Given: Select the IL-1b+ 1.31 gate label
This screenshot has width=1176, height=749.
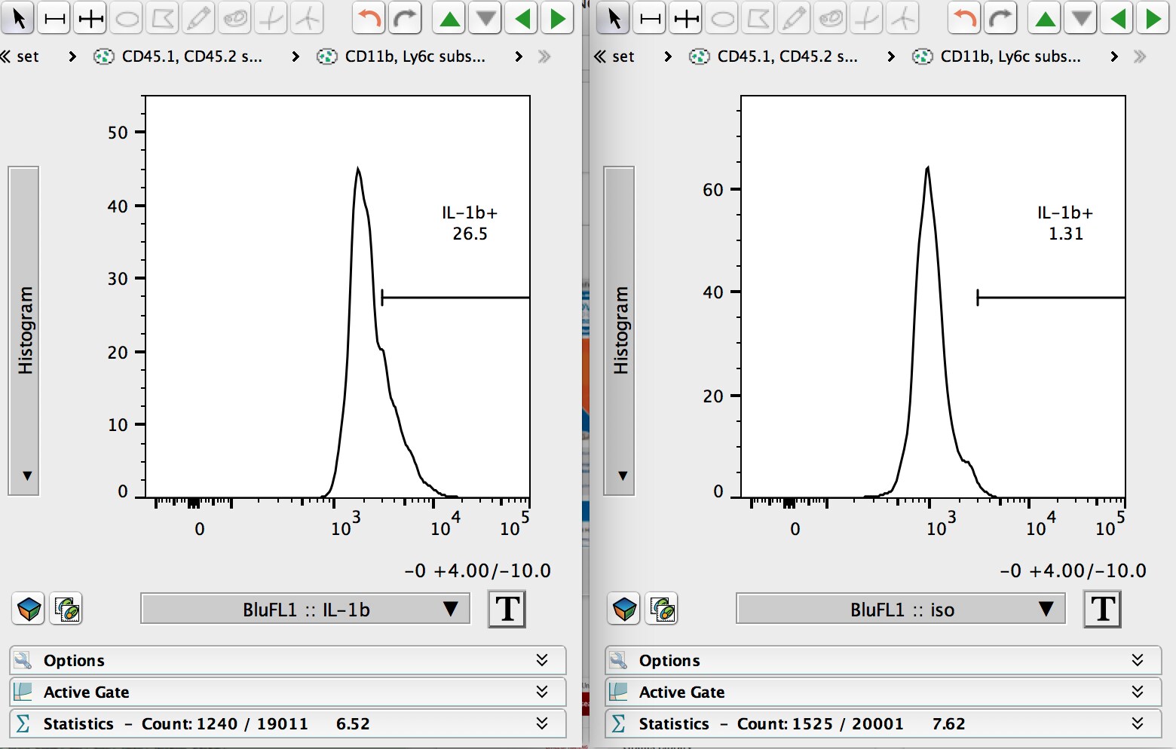Looking at the screenshot, I should 1065,223.
